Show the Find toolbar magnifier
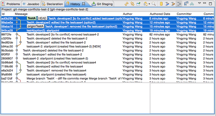 click(154, 4)
